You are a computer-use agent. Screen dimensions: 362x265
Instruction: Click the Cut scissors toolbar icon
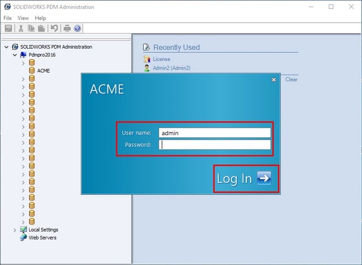(20, 28)
